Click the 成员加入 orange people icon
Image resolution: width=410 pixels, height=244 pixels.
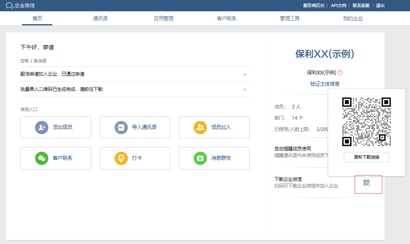point(200,127)
